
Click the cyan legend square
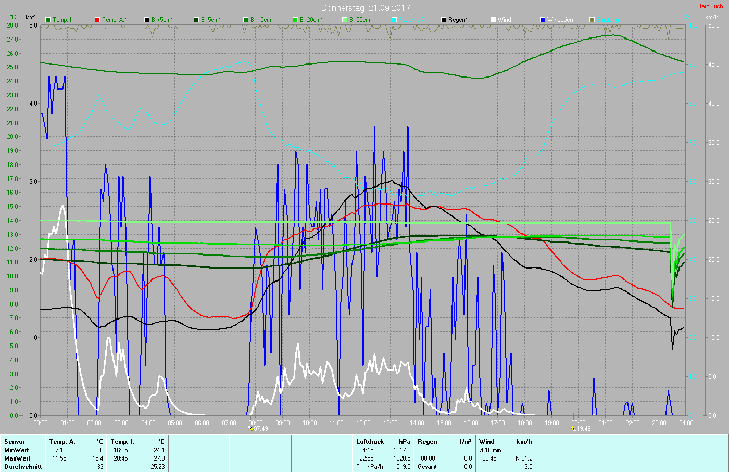click(394, 20)
